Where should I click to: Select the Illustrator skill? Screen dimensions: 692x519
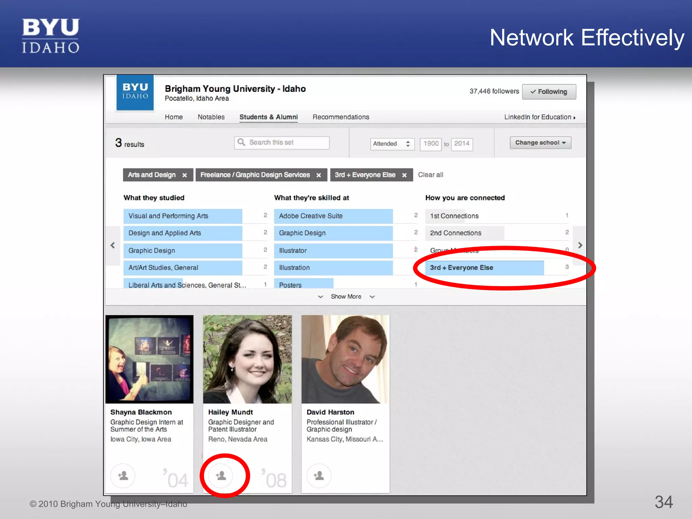(x=333, y=251)
